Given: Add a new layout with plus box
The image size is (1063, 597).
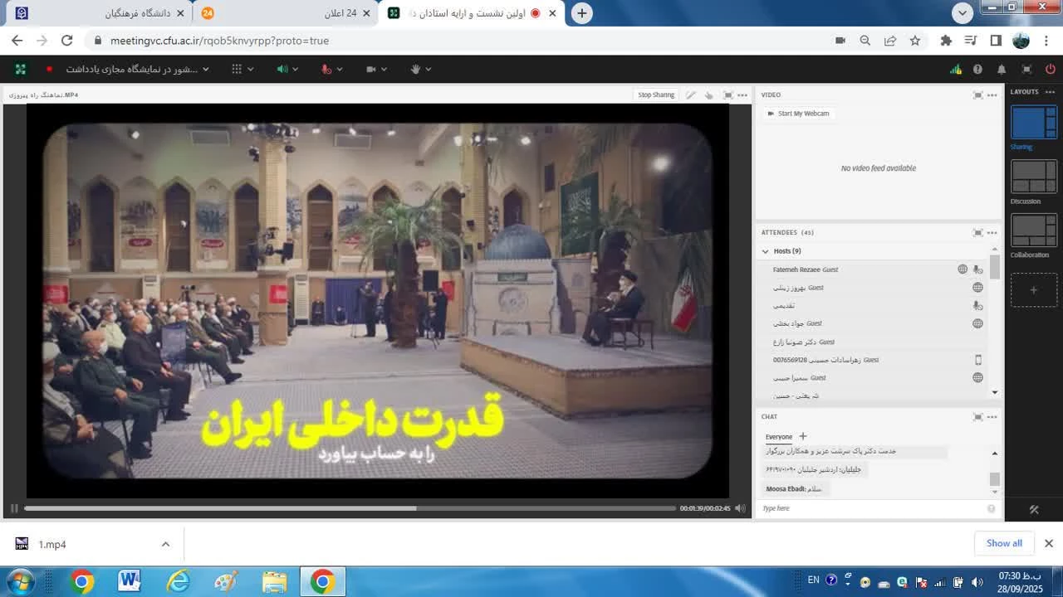Looking at the screenshot, I should click(1033, 290).
